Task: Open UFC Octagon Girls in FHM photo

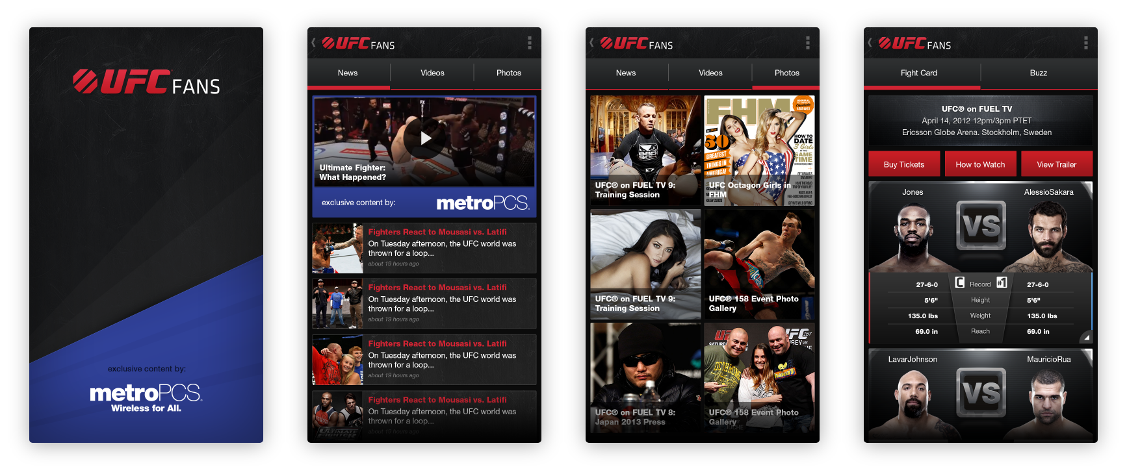Action: [759, 151]
